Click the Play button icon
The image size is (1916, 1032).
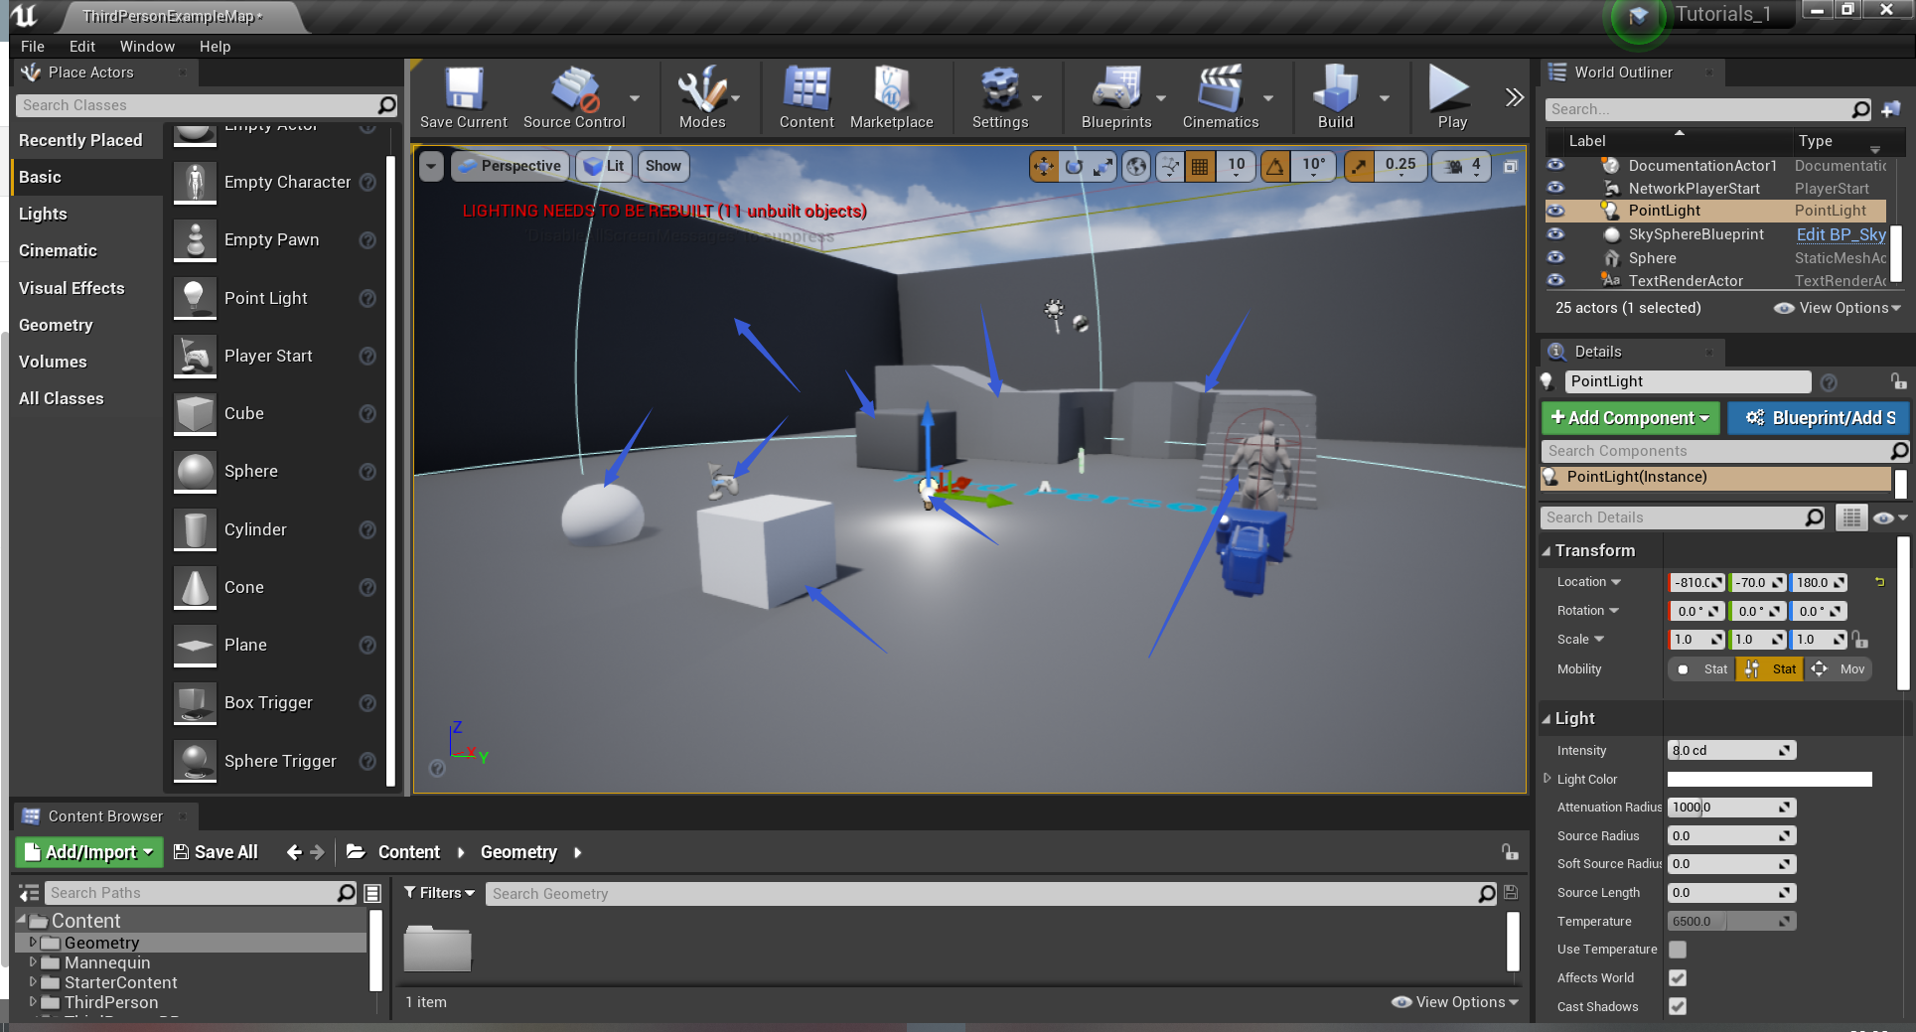click(1450, 97)
